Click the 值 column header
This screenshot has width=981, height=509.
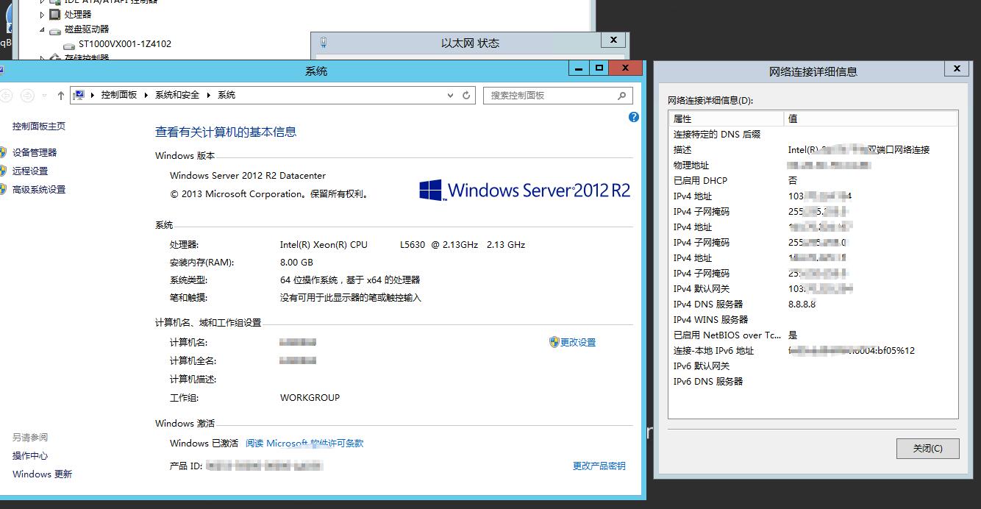[871, 118]
